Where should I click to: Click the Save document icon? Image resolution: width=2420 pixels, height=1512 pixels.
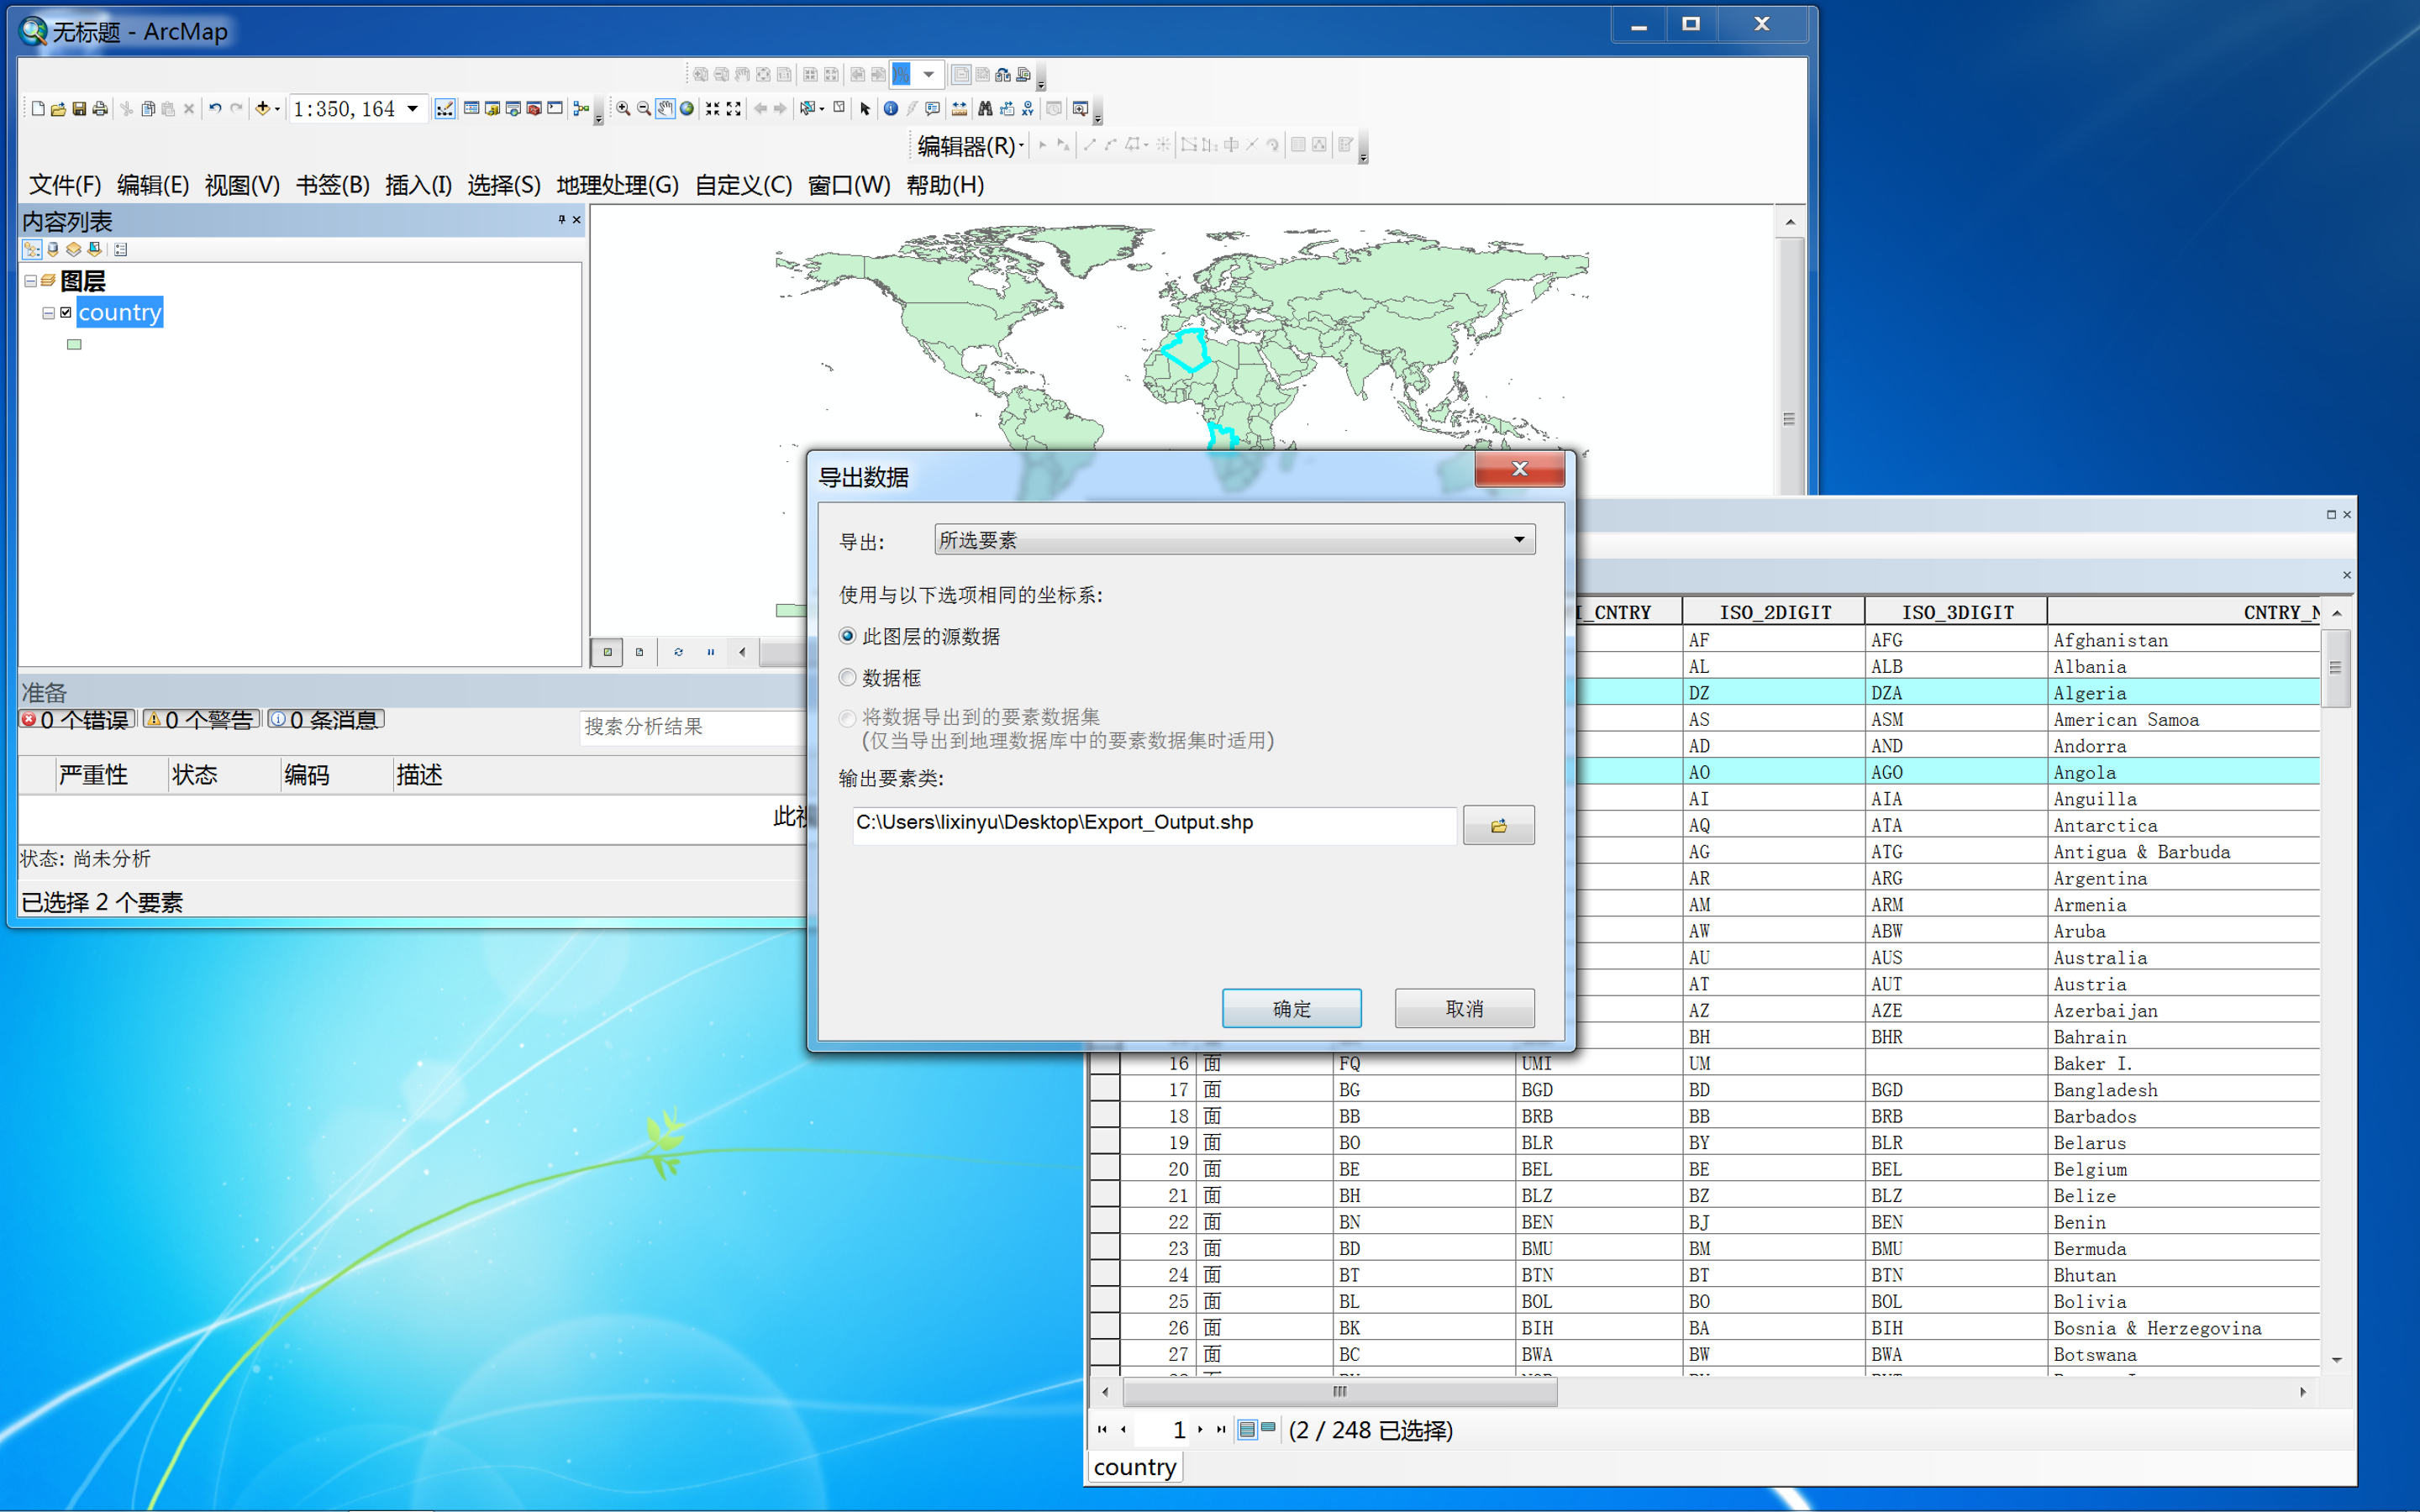(x=79, y=109)
